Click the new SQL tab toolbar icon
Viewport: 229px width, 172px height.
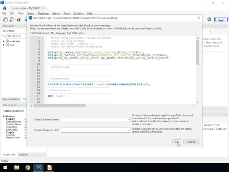click(5, 19)
